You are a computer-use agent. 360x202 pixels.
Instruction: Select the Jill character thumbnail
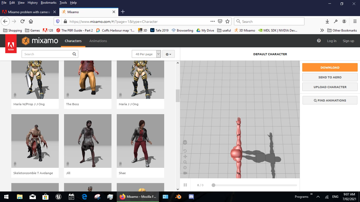tap(87, 141)
